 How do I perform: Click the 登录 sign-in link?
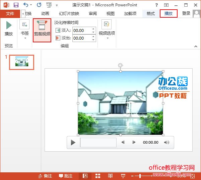[186, 13]
